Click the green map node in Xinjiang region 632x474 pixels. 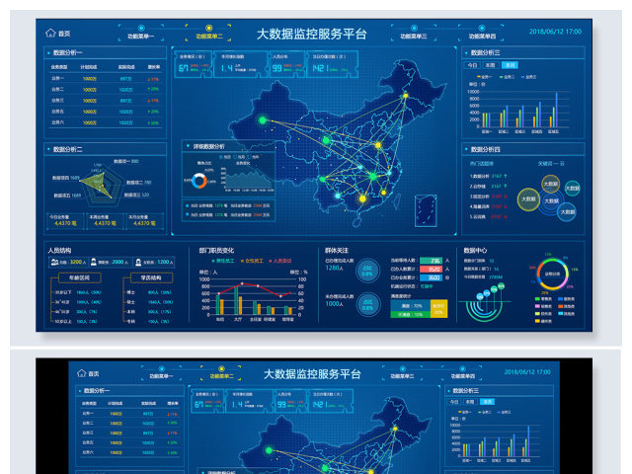[x=262, y=120]
